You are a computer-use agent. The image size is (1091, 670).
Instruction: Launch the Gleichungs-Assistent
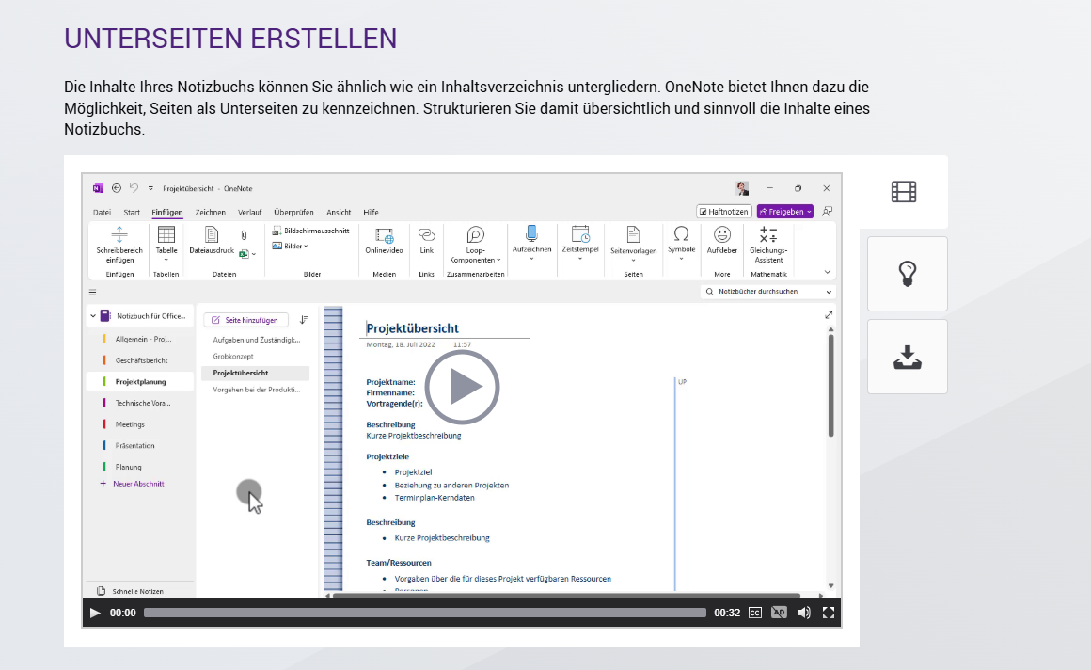point(768,246)
